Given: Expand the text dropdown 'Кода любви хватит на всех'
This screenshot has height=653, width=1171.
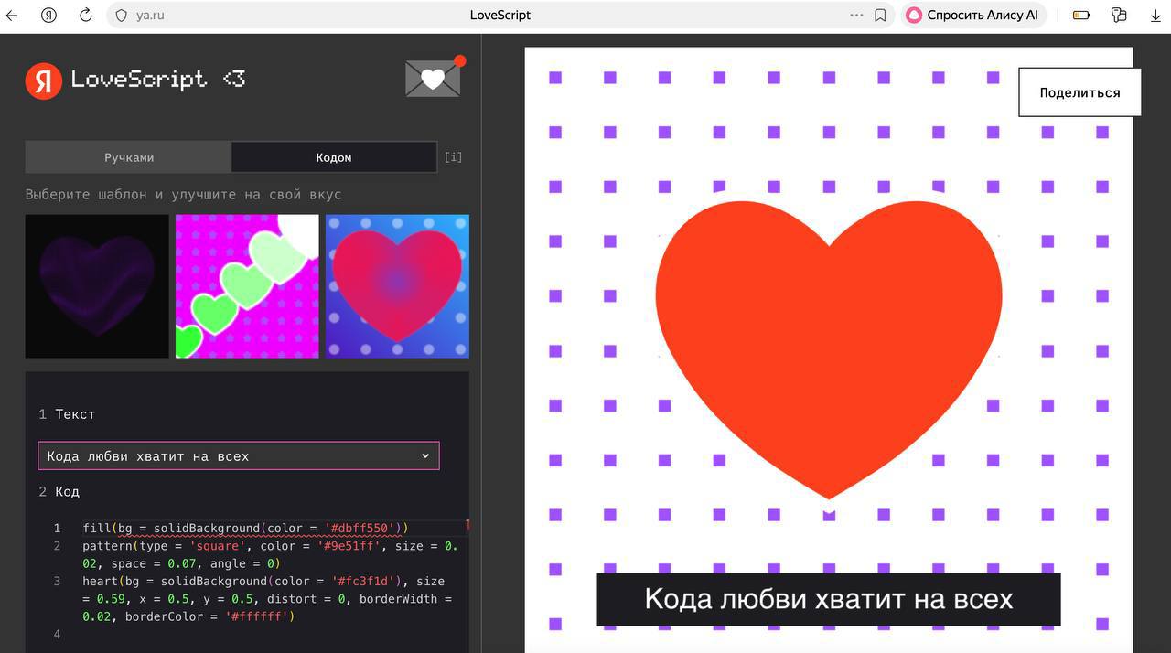Looking at the screenshot, I should [x=238, y=455].
